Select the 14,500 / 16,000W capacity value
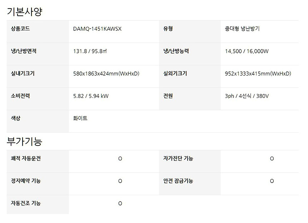The height and width of the screenshot is (223, 308). [x=247, y=51]
